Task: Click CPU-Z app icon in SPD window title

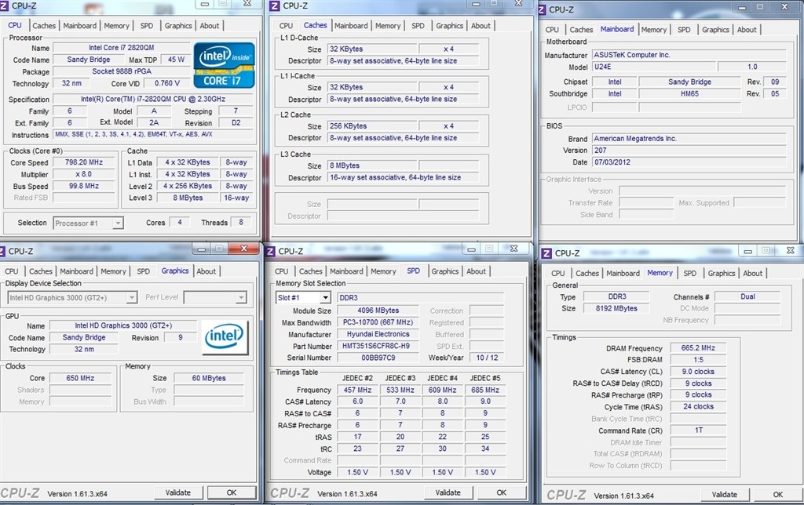Action: (271, 251)
